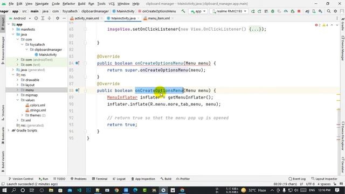Screen dimensions: 345x194
Task: Open Windows Start menu
Action: pyautogui.click(x=4, y=190)
